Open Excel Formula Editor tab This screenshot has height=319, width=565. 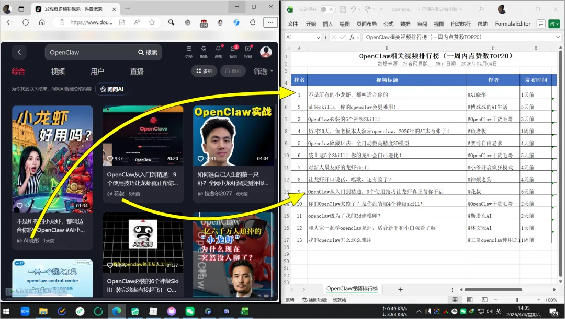(x=513, y=23)
